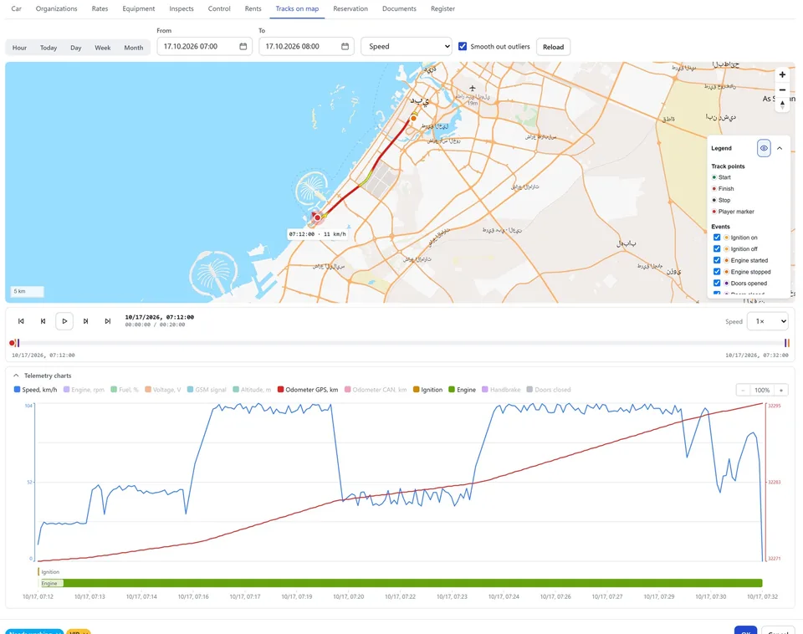The image size is (803, 634).
Task: Toggle legend visibility eye icon
Action: coord(764,149)
